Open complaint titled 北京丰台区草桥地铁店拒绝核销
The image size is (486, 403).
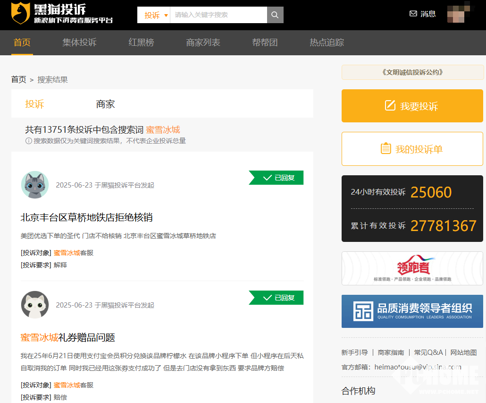86,217
